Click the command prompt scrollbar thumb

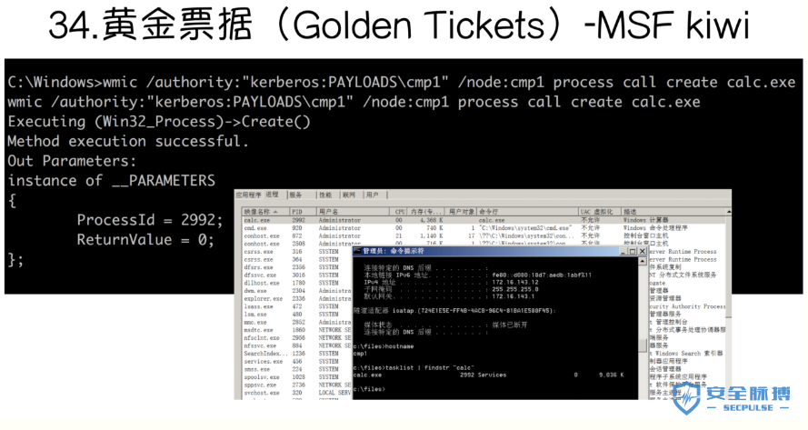point(643,346)
